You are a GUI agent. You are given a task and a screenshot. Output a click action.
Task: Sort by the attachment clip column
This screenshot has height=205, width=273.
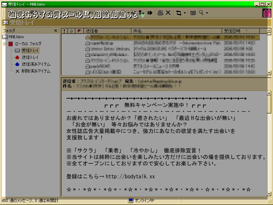71,31
